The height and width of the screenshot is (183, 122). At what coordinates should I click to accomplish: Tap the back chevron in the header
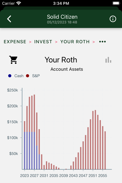click(x=9, y=19)
